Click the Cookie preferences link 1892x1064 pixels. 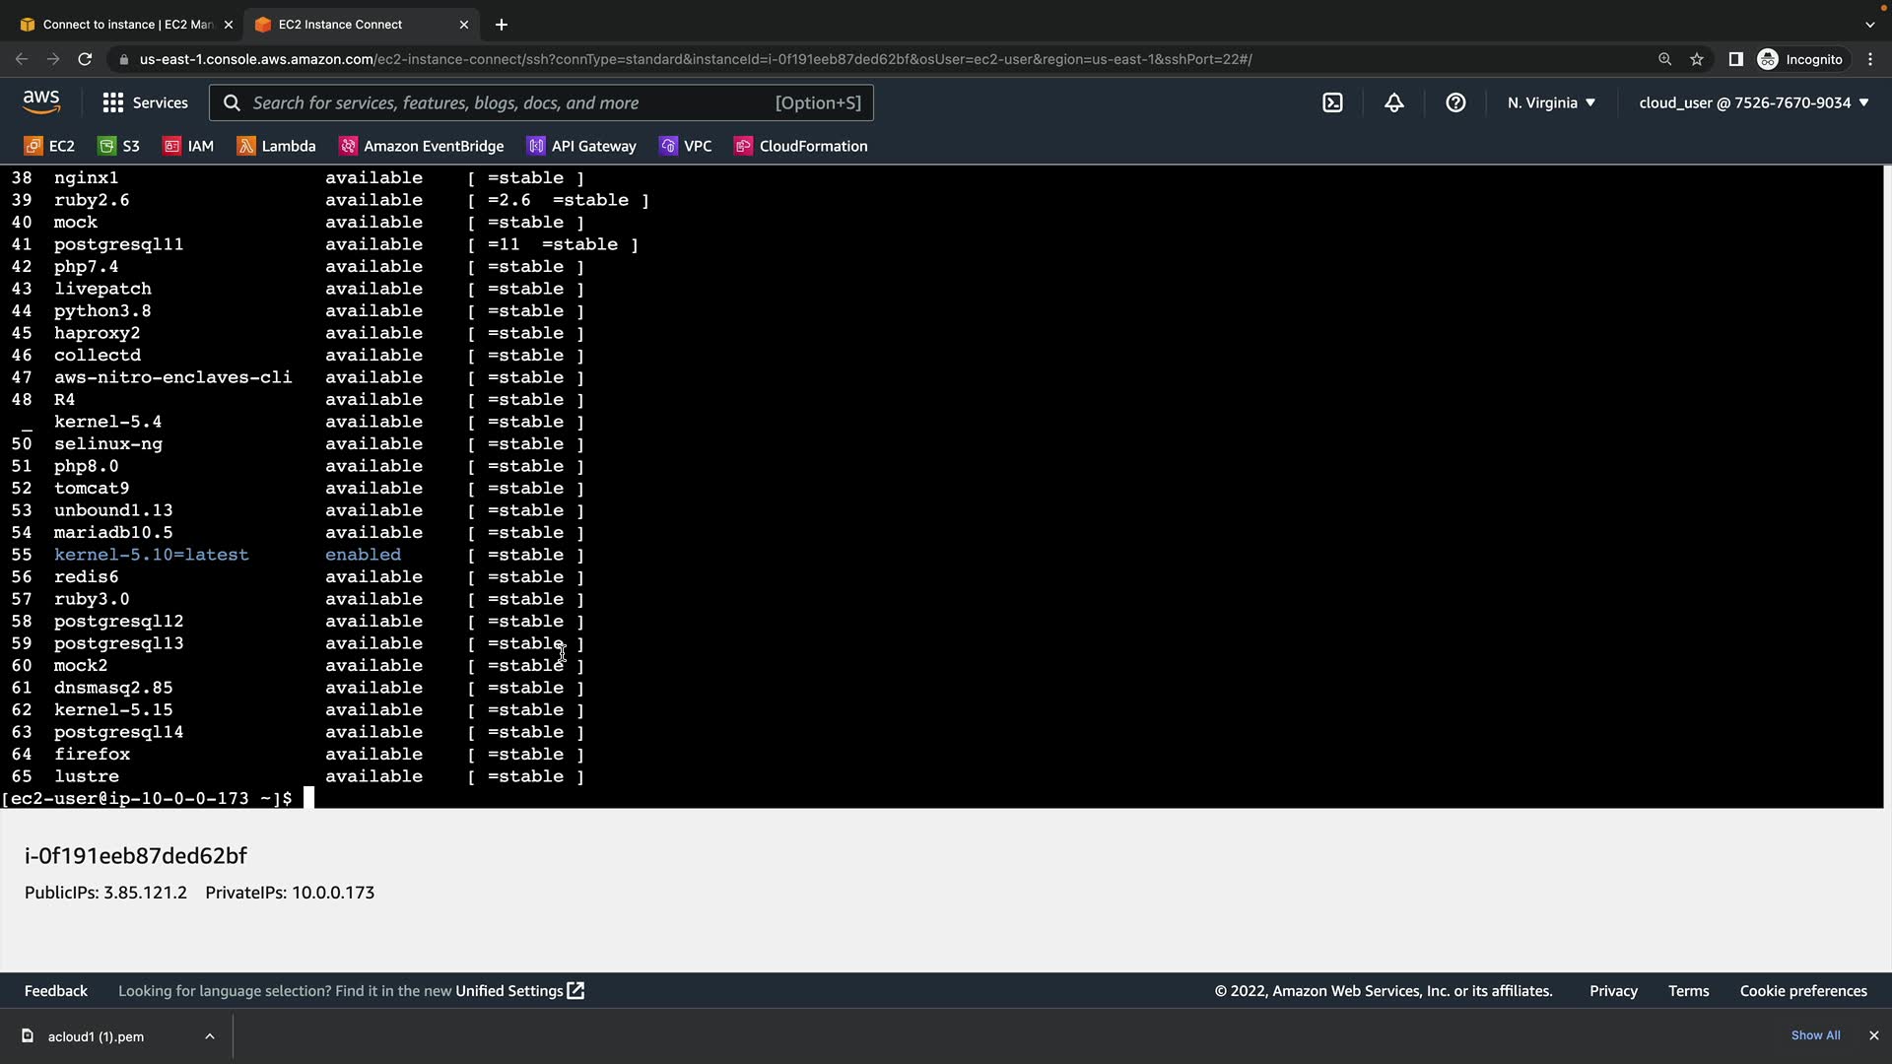(1802, 991)
